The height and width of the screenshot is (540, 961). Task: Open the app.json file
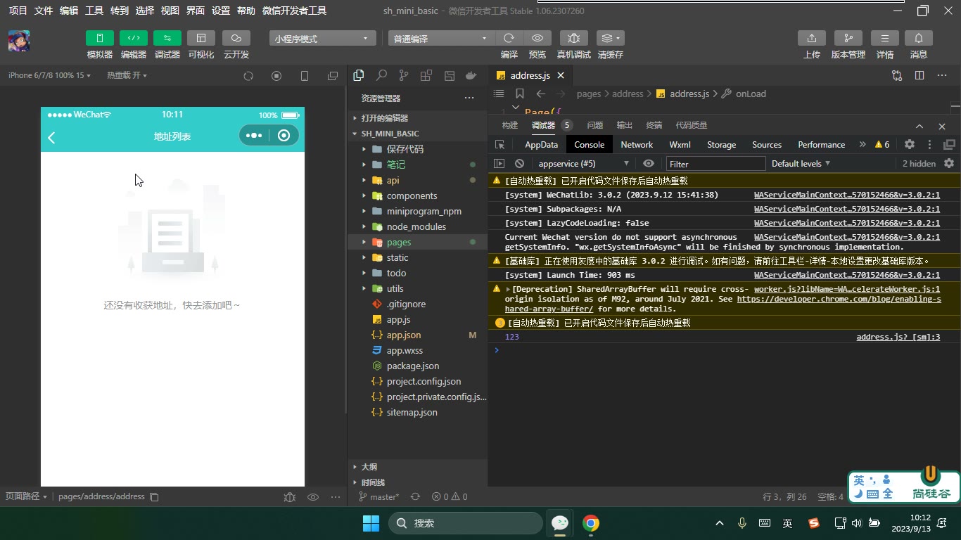click(x=419, y=335)
